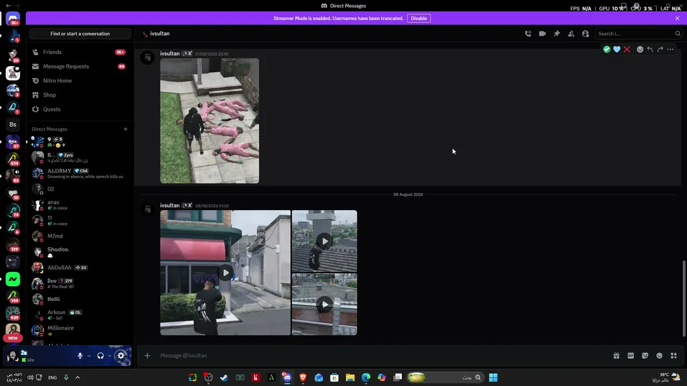
Task: Show the user profile panel
Action: (586, 34)
